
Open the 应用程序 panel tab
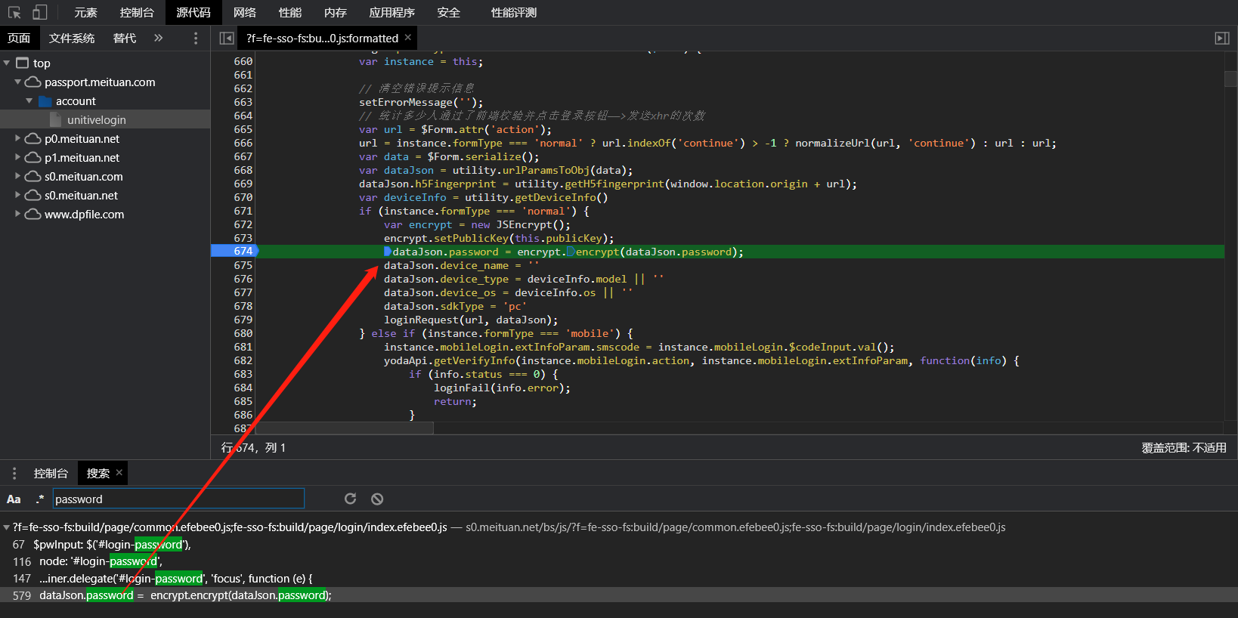coord(392,12)
